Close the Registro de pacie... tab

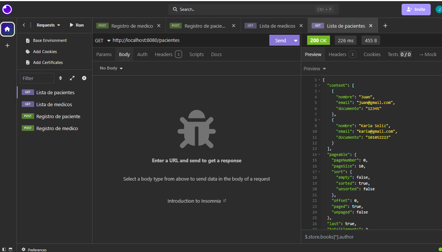pos(233,25)
